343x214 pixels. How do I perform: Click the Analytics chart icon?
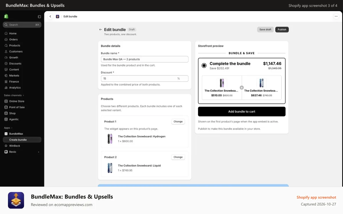pos(6,88)
